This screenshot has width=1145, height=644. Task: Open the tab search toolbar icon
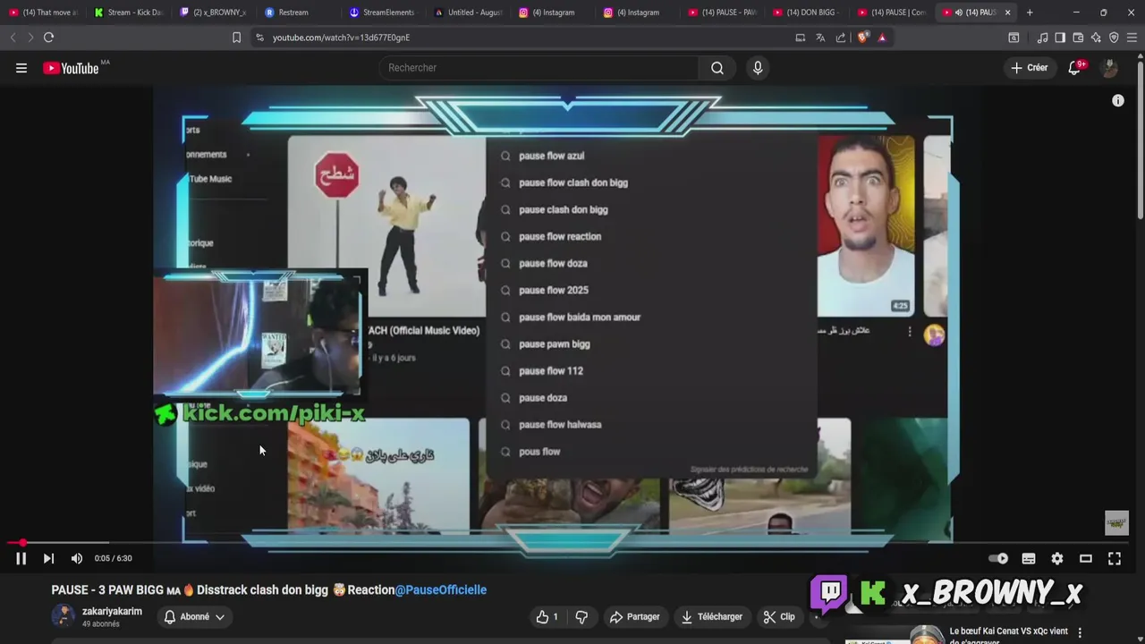(x=1014, y=38)
